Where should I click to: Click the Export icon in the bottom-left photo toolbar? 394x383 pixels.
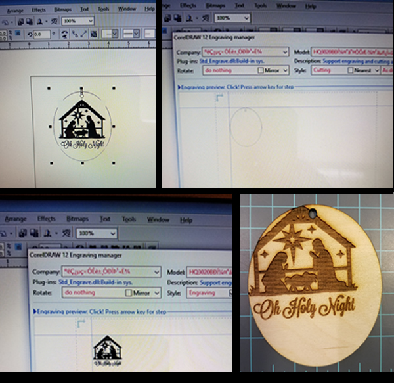(34, 233)
